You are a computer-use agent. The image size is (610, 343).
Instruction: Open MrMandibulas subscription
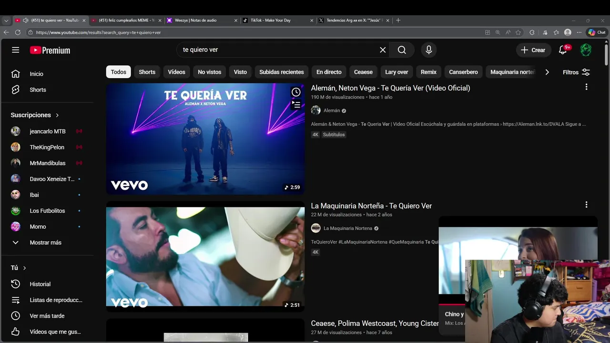point(48,163)
